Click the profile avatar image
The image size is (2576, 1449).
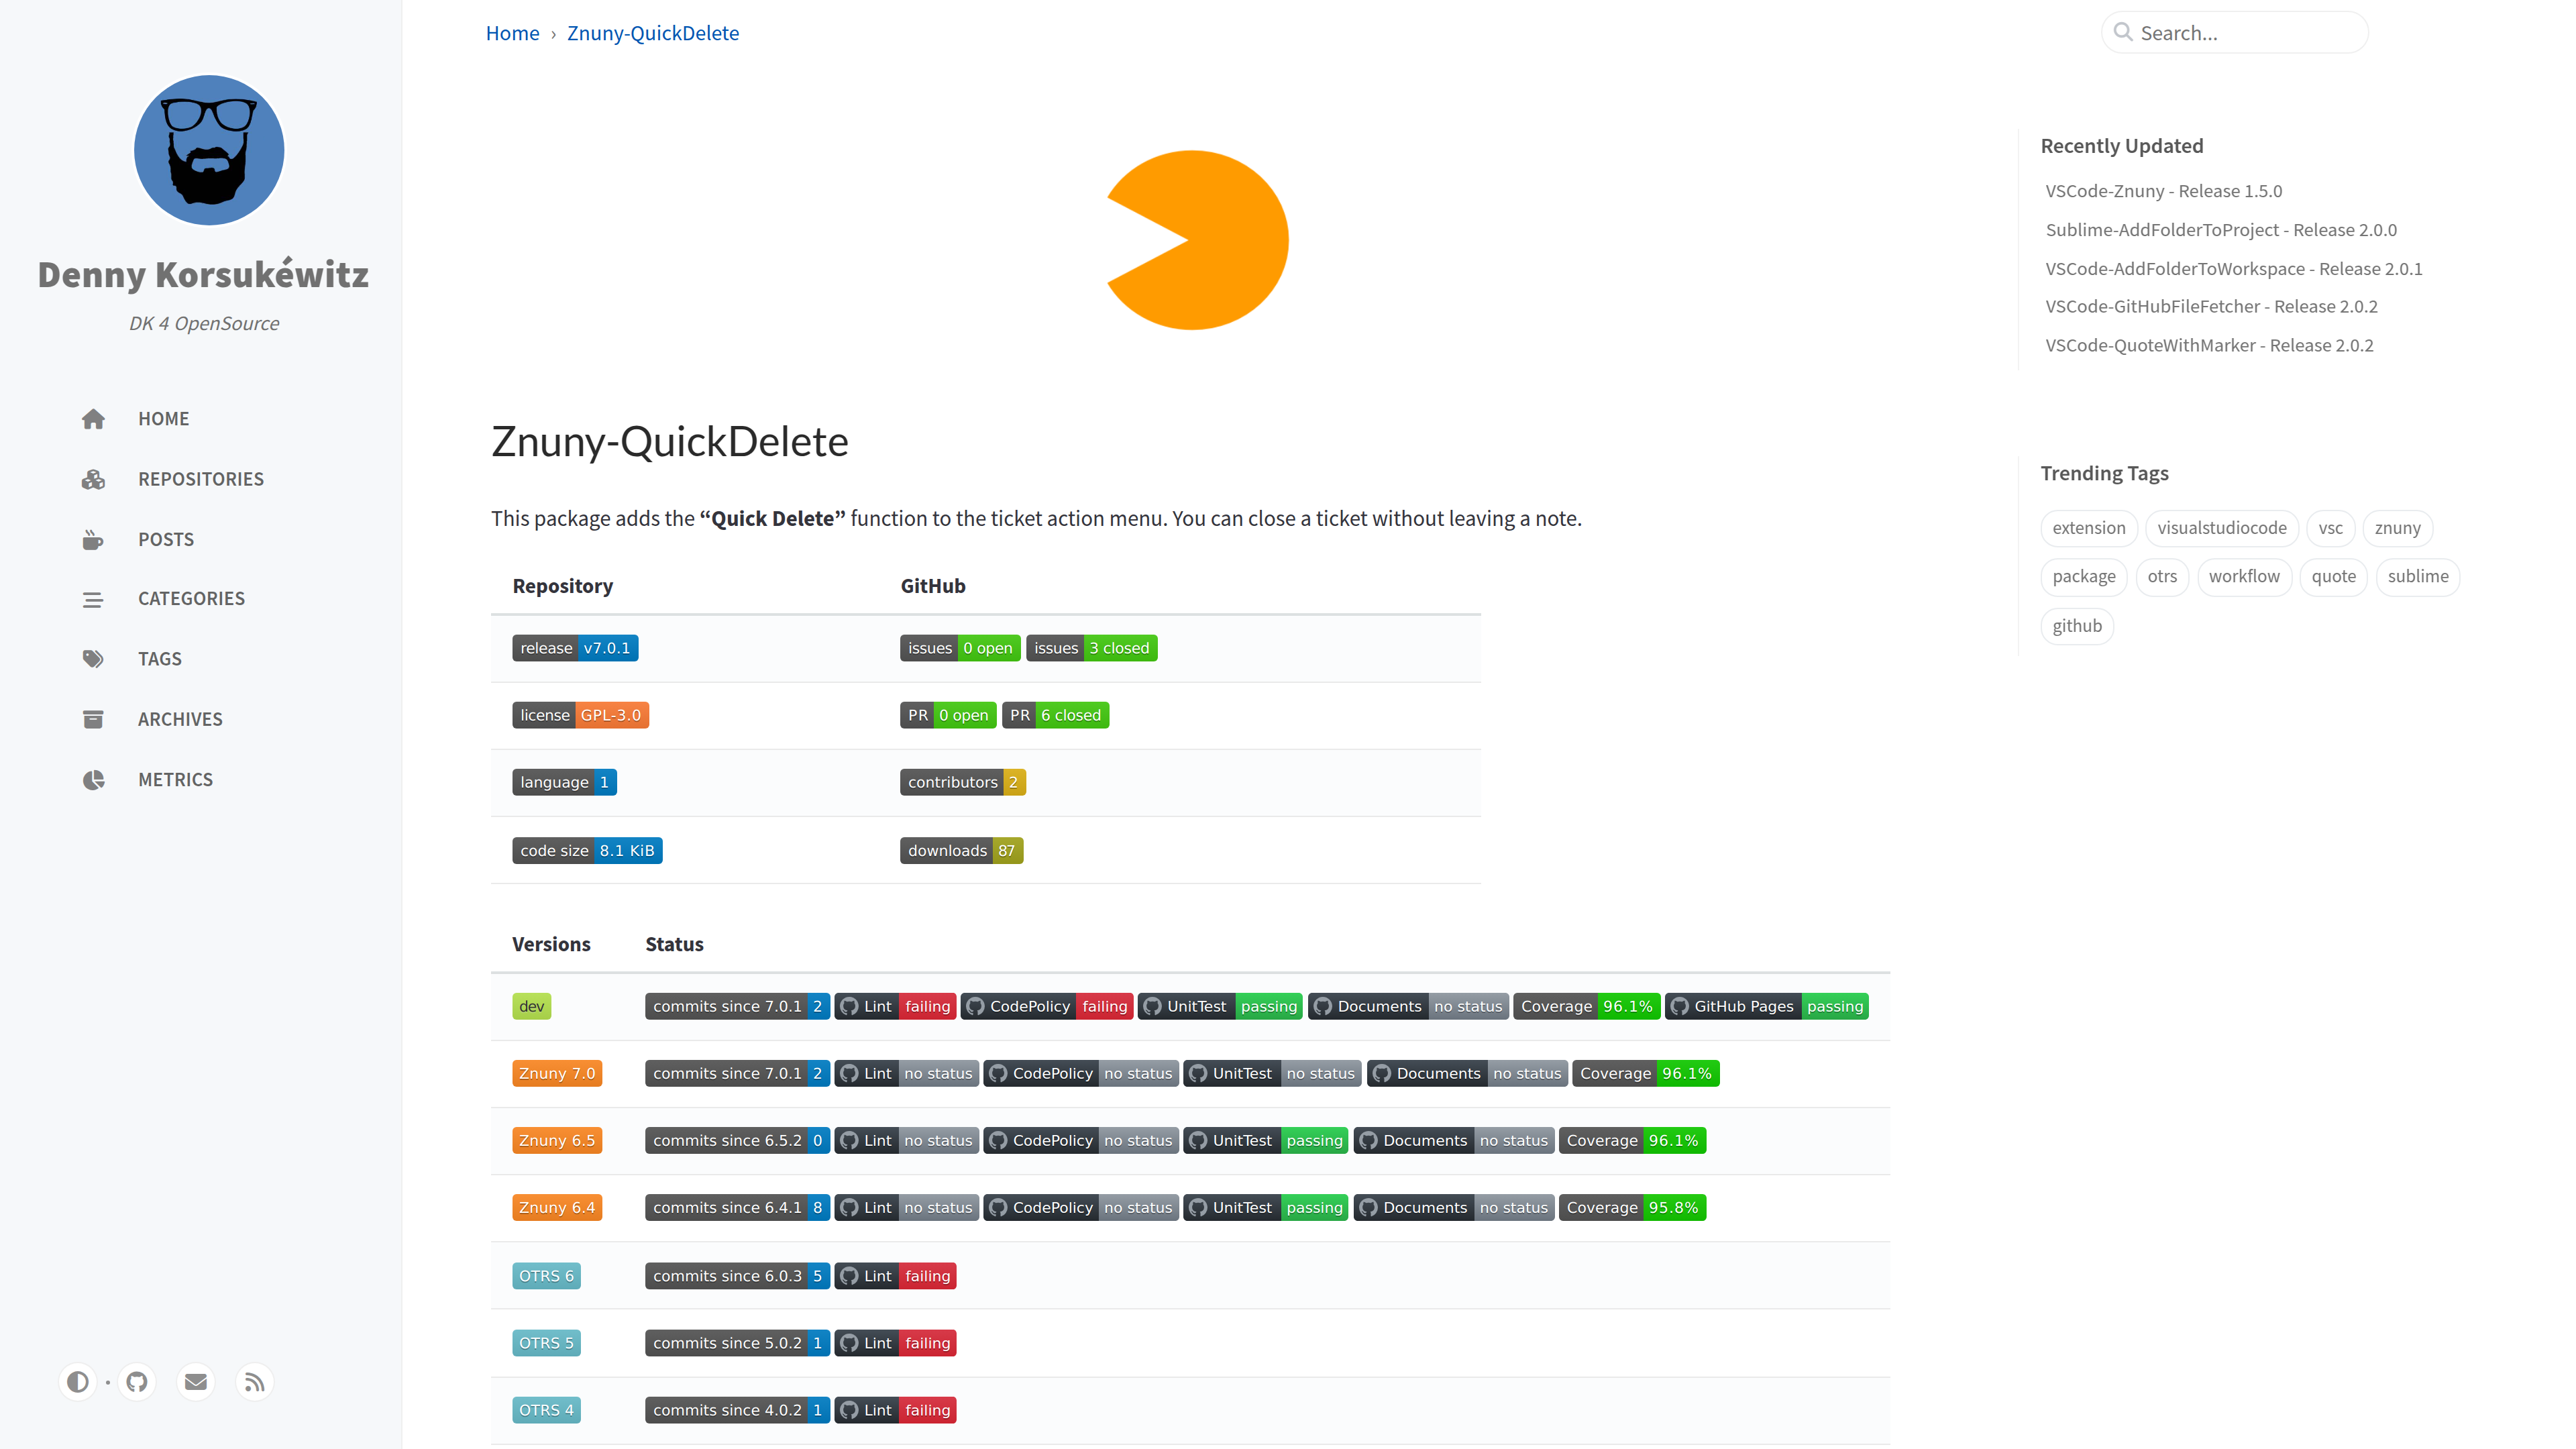pyautogui.click(x=209, y=150)
